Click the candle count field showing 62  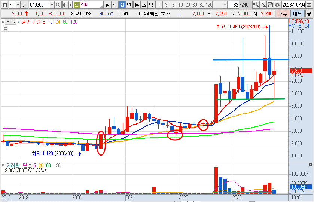[234, 5]
